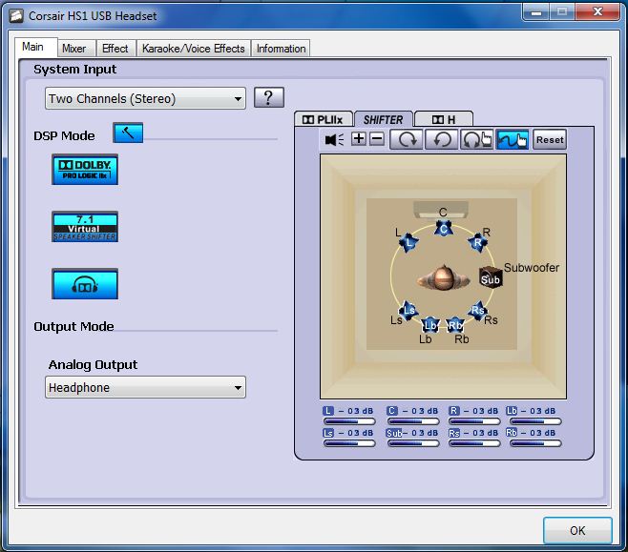
Task: Click the Left front speaker icon
Action: (408, 242)
